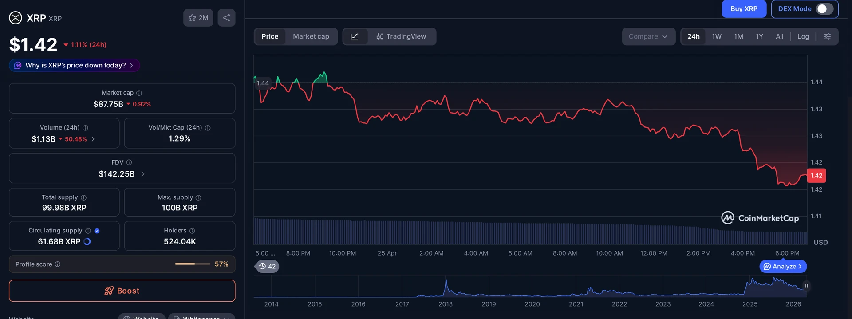The height and width of the screenshot is (319, 852).
Task: Click Buy XRP button
Action: [x=744, y=9]
